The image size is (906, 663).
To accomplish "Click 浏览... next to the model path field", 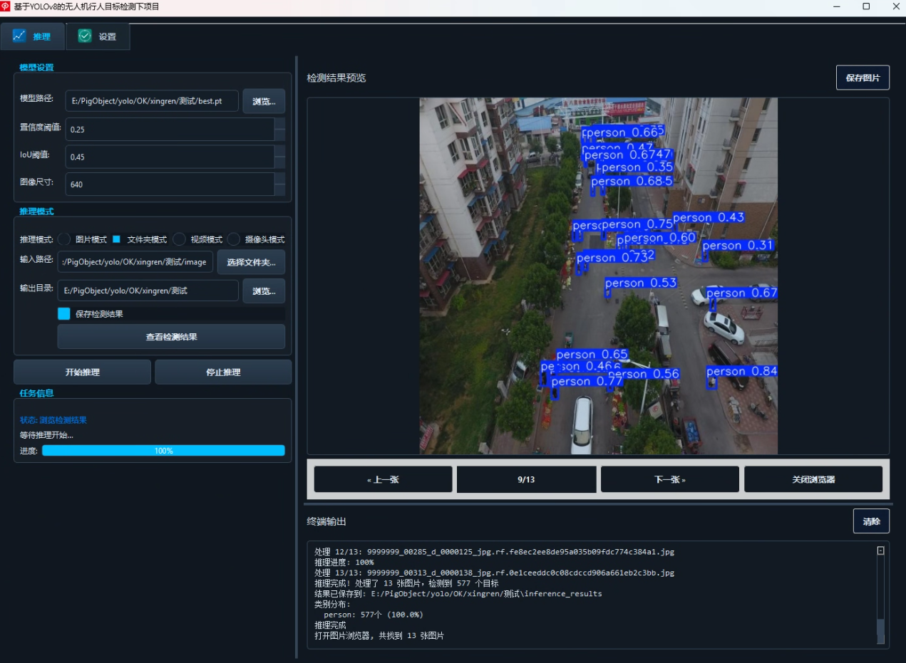I will 263,100.
